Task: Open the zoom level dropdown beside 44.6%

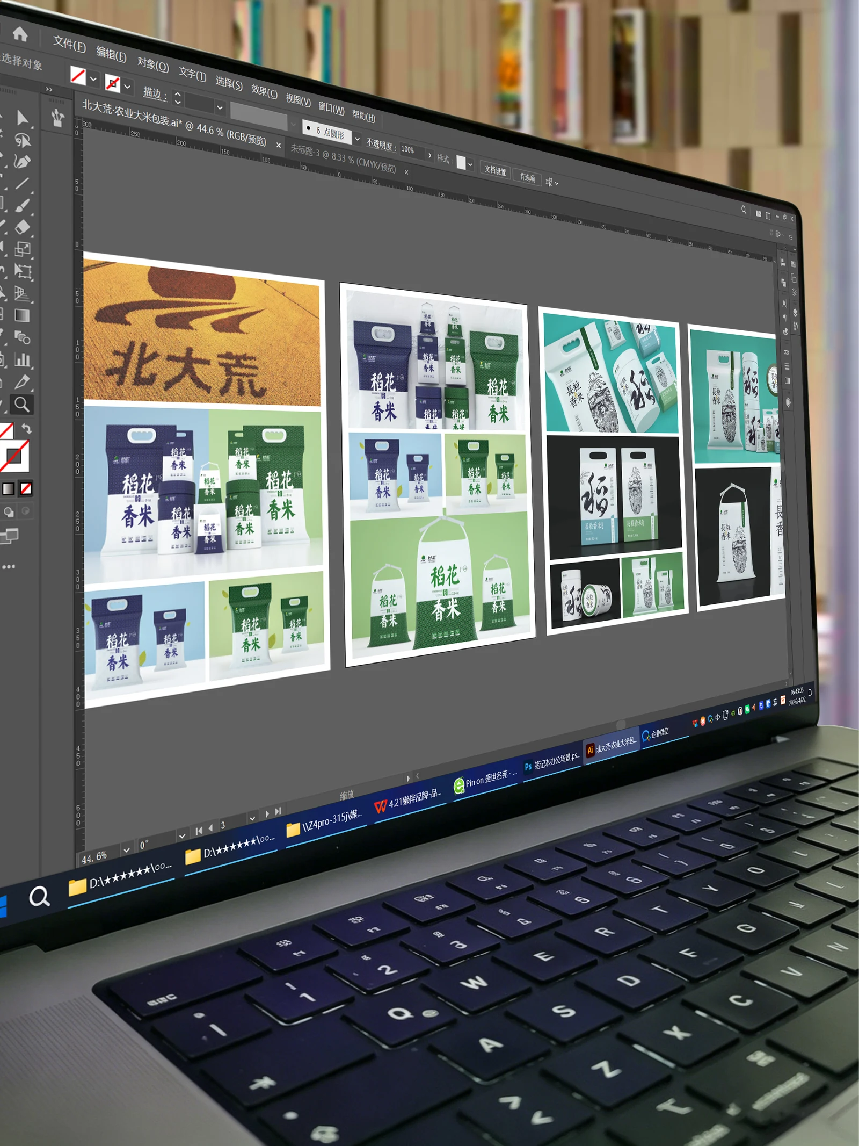Action: coord(127,850)
